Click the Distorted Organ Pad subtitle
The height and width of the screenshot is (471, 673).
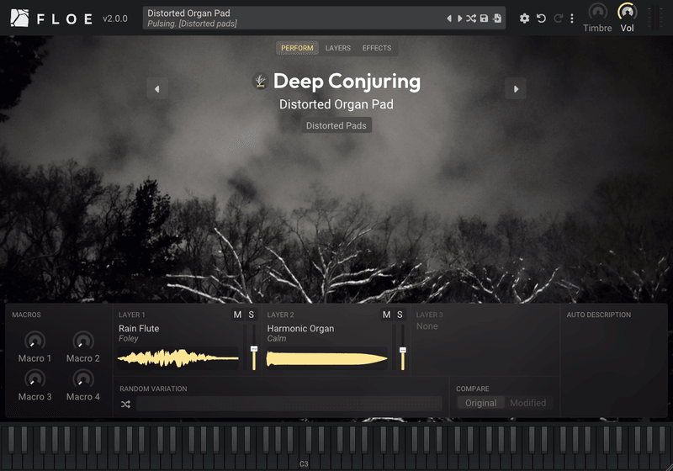[336, 104]
